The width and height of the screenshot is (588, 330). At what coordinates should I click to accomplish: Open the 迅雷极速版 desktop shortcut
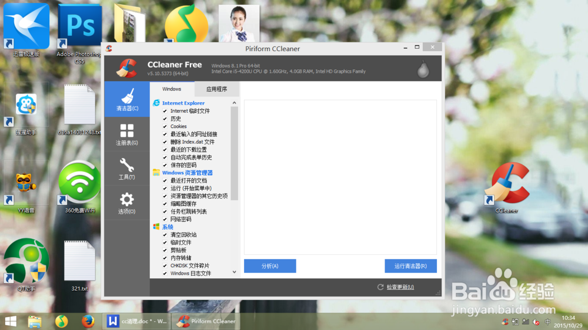26,30
